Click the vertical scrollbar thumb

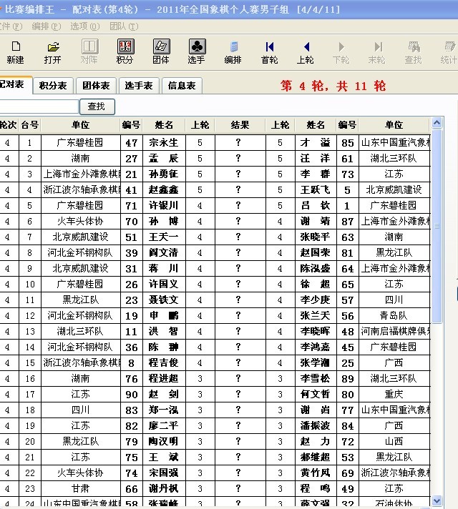[x=437, y=226]
